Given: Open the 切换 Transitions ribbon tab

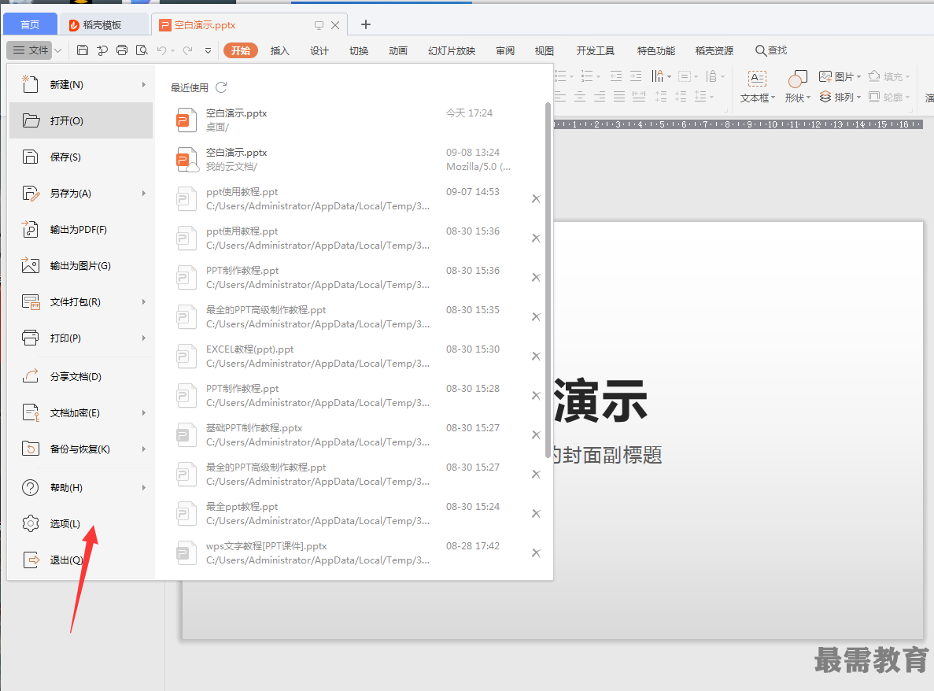Looking at the screenshot, I should pyautogui.click(x=359, y=50).
